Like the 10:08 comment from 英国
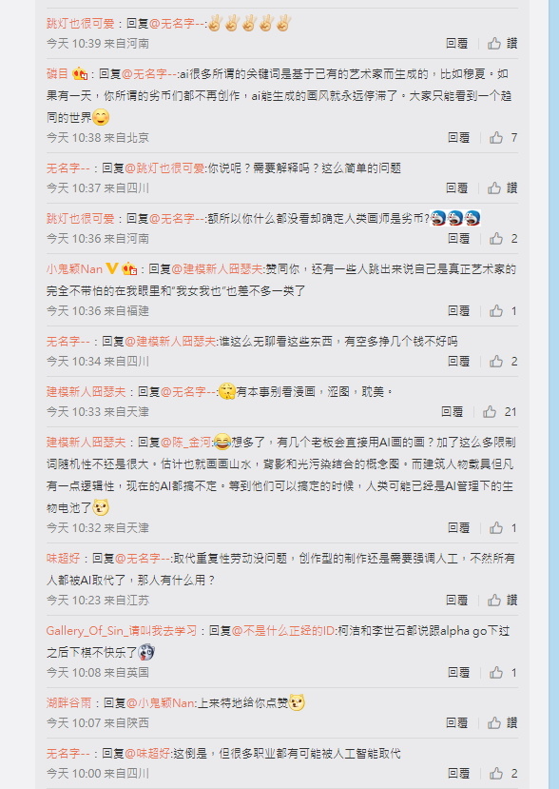 504,672
